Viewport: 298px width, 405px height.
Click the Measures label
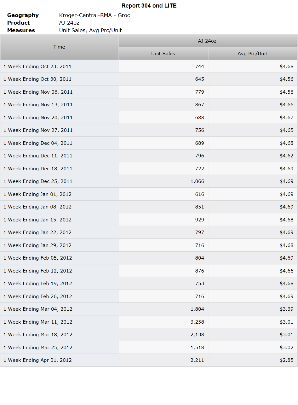pyautogui.click(x=21, y=30)
